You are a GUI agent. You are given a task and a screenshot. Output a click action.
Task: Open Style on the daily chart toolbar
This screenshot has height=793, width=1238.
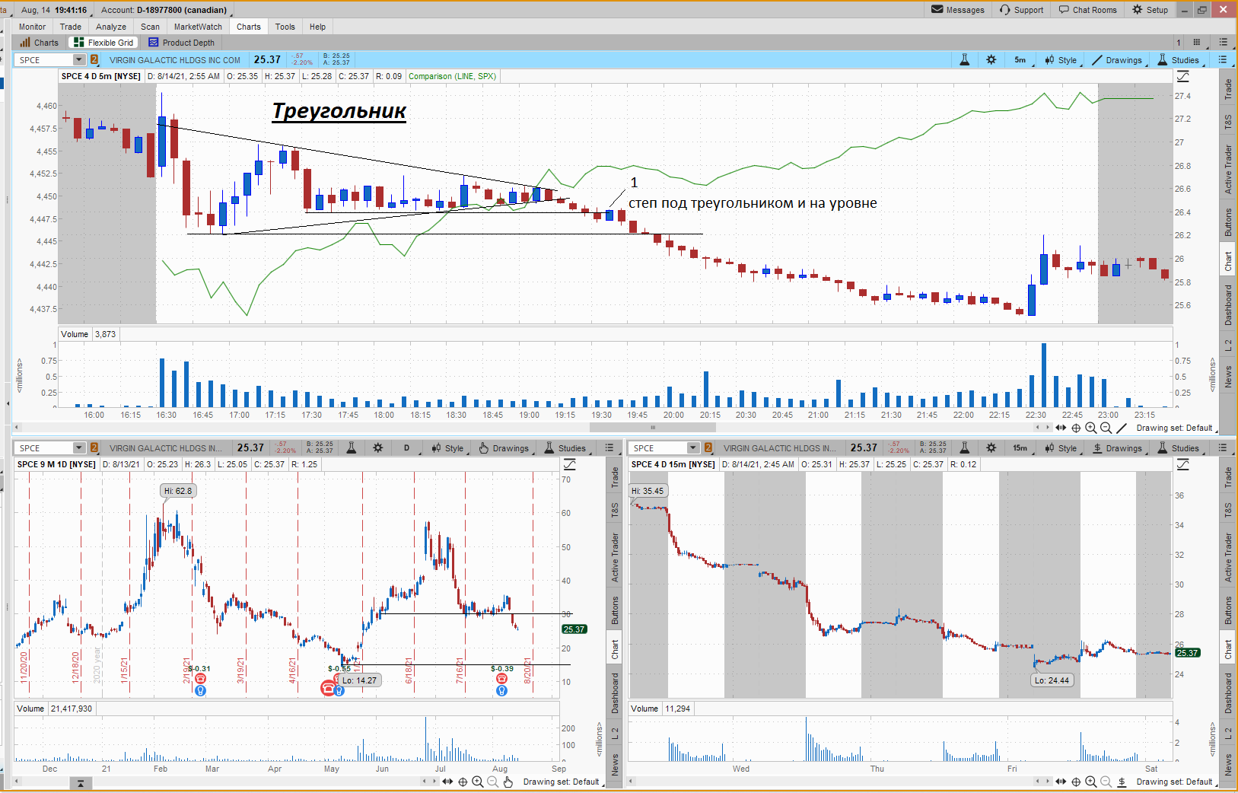pyautogui.click(x=447, y=448)
